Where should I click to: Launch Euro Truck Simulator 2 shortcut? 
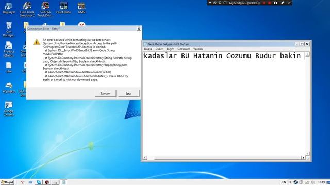(27, 9)
